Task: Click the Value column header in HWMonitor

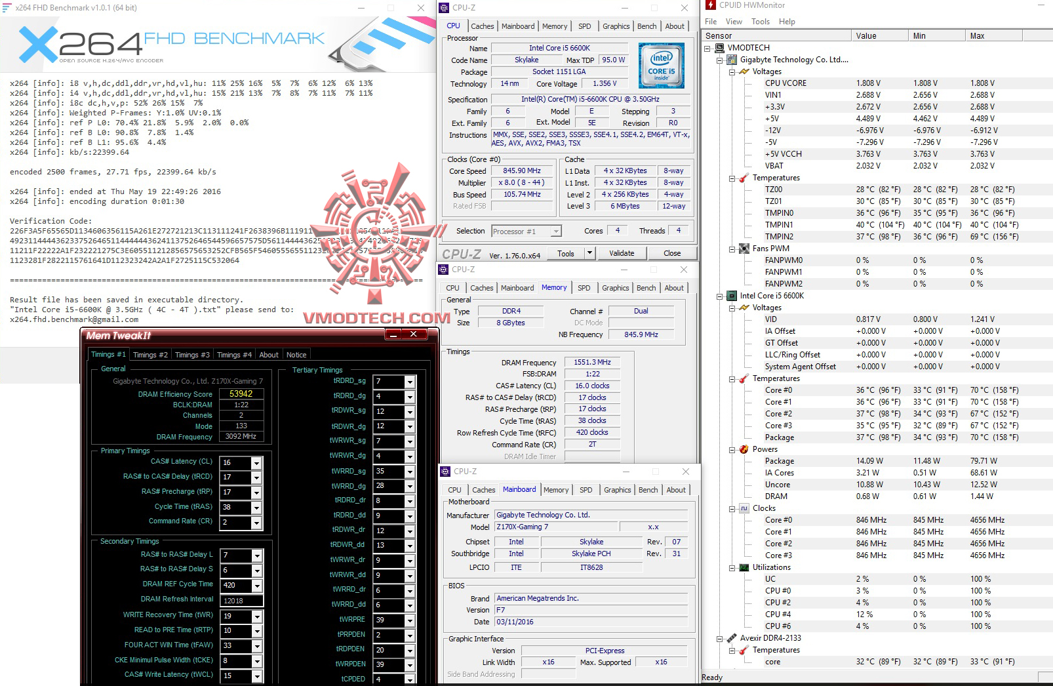Action: point(879,36)
